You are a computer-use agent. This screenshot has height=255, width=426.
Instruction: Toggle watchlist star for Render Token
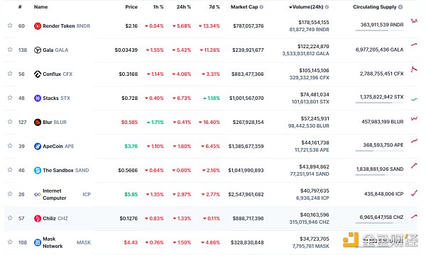click(x=10, y=25)
